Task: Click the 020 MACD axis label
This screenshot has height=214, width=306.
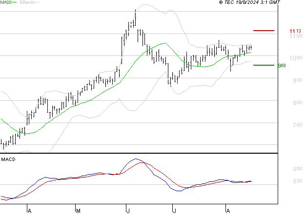Action: tap(298, 181)
